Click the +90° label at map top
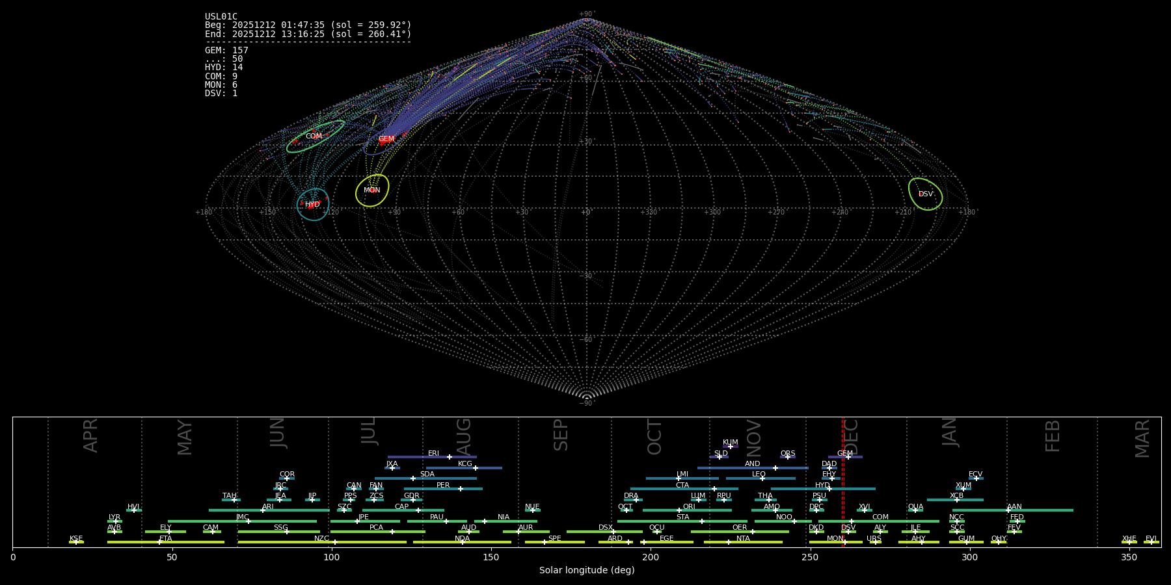The height and width of the screenshot is (585, 1171). coord(586,14)
